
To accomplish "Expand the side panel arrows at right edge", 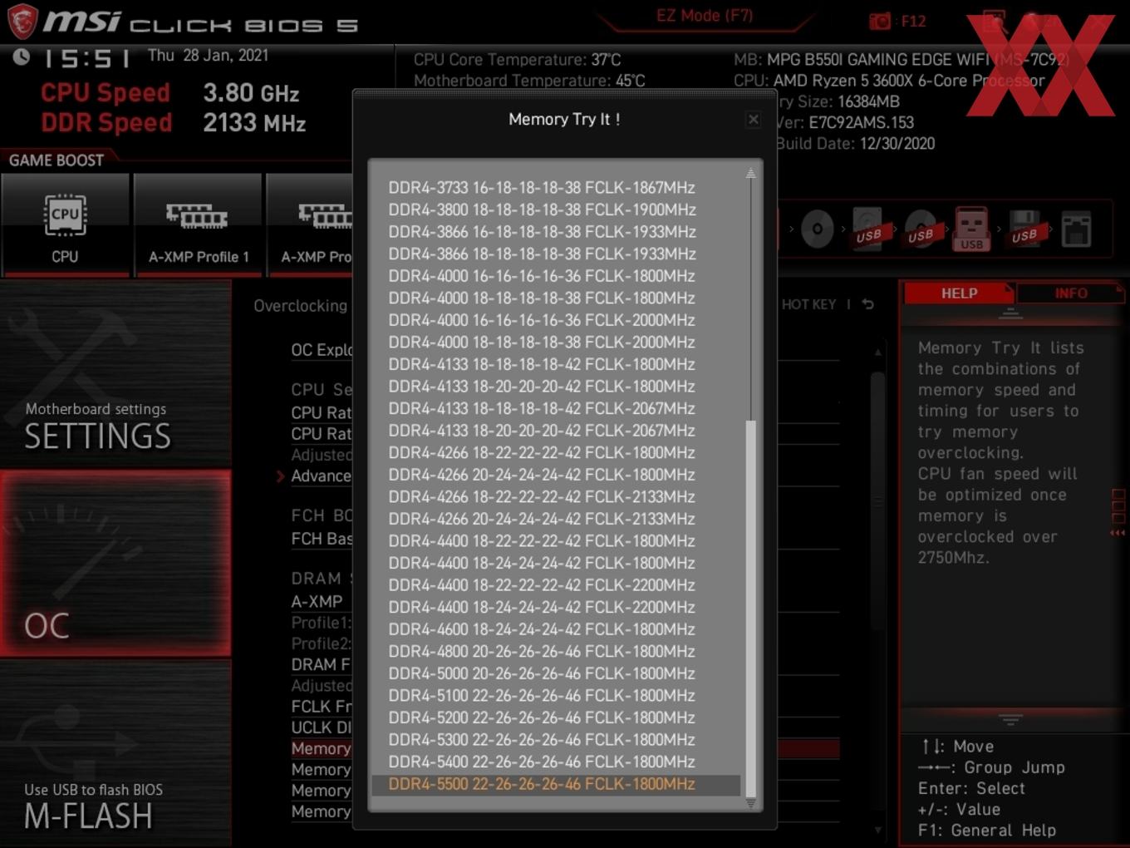I will click(x=1118, y=533).
